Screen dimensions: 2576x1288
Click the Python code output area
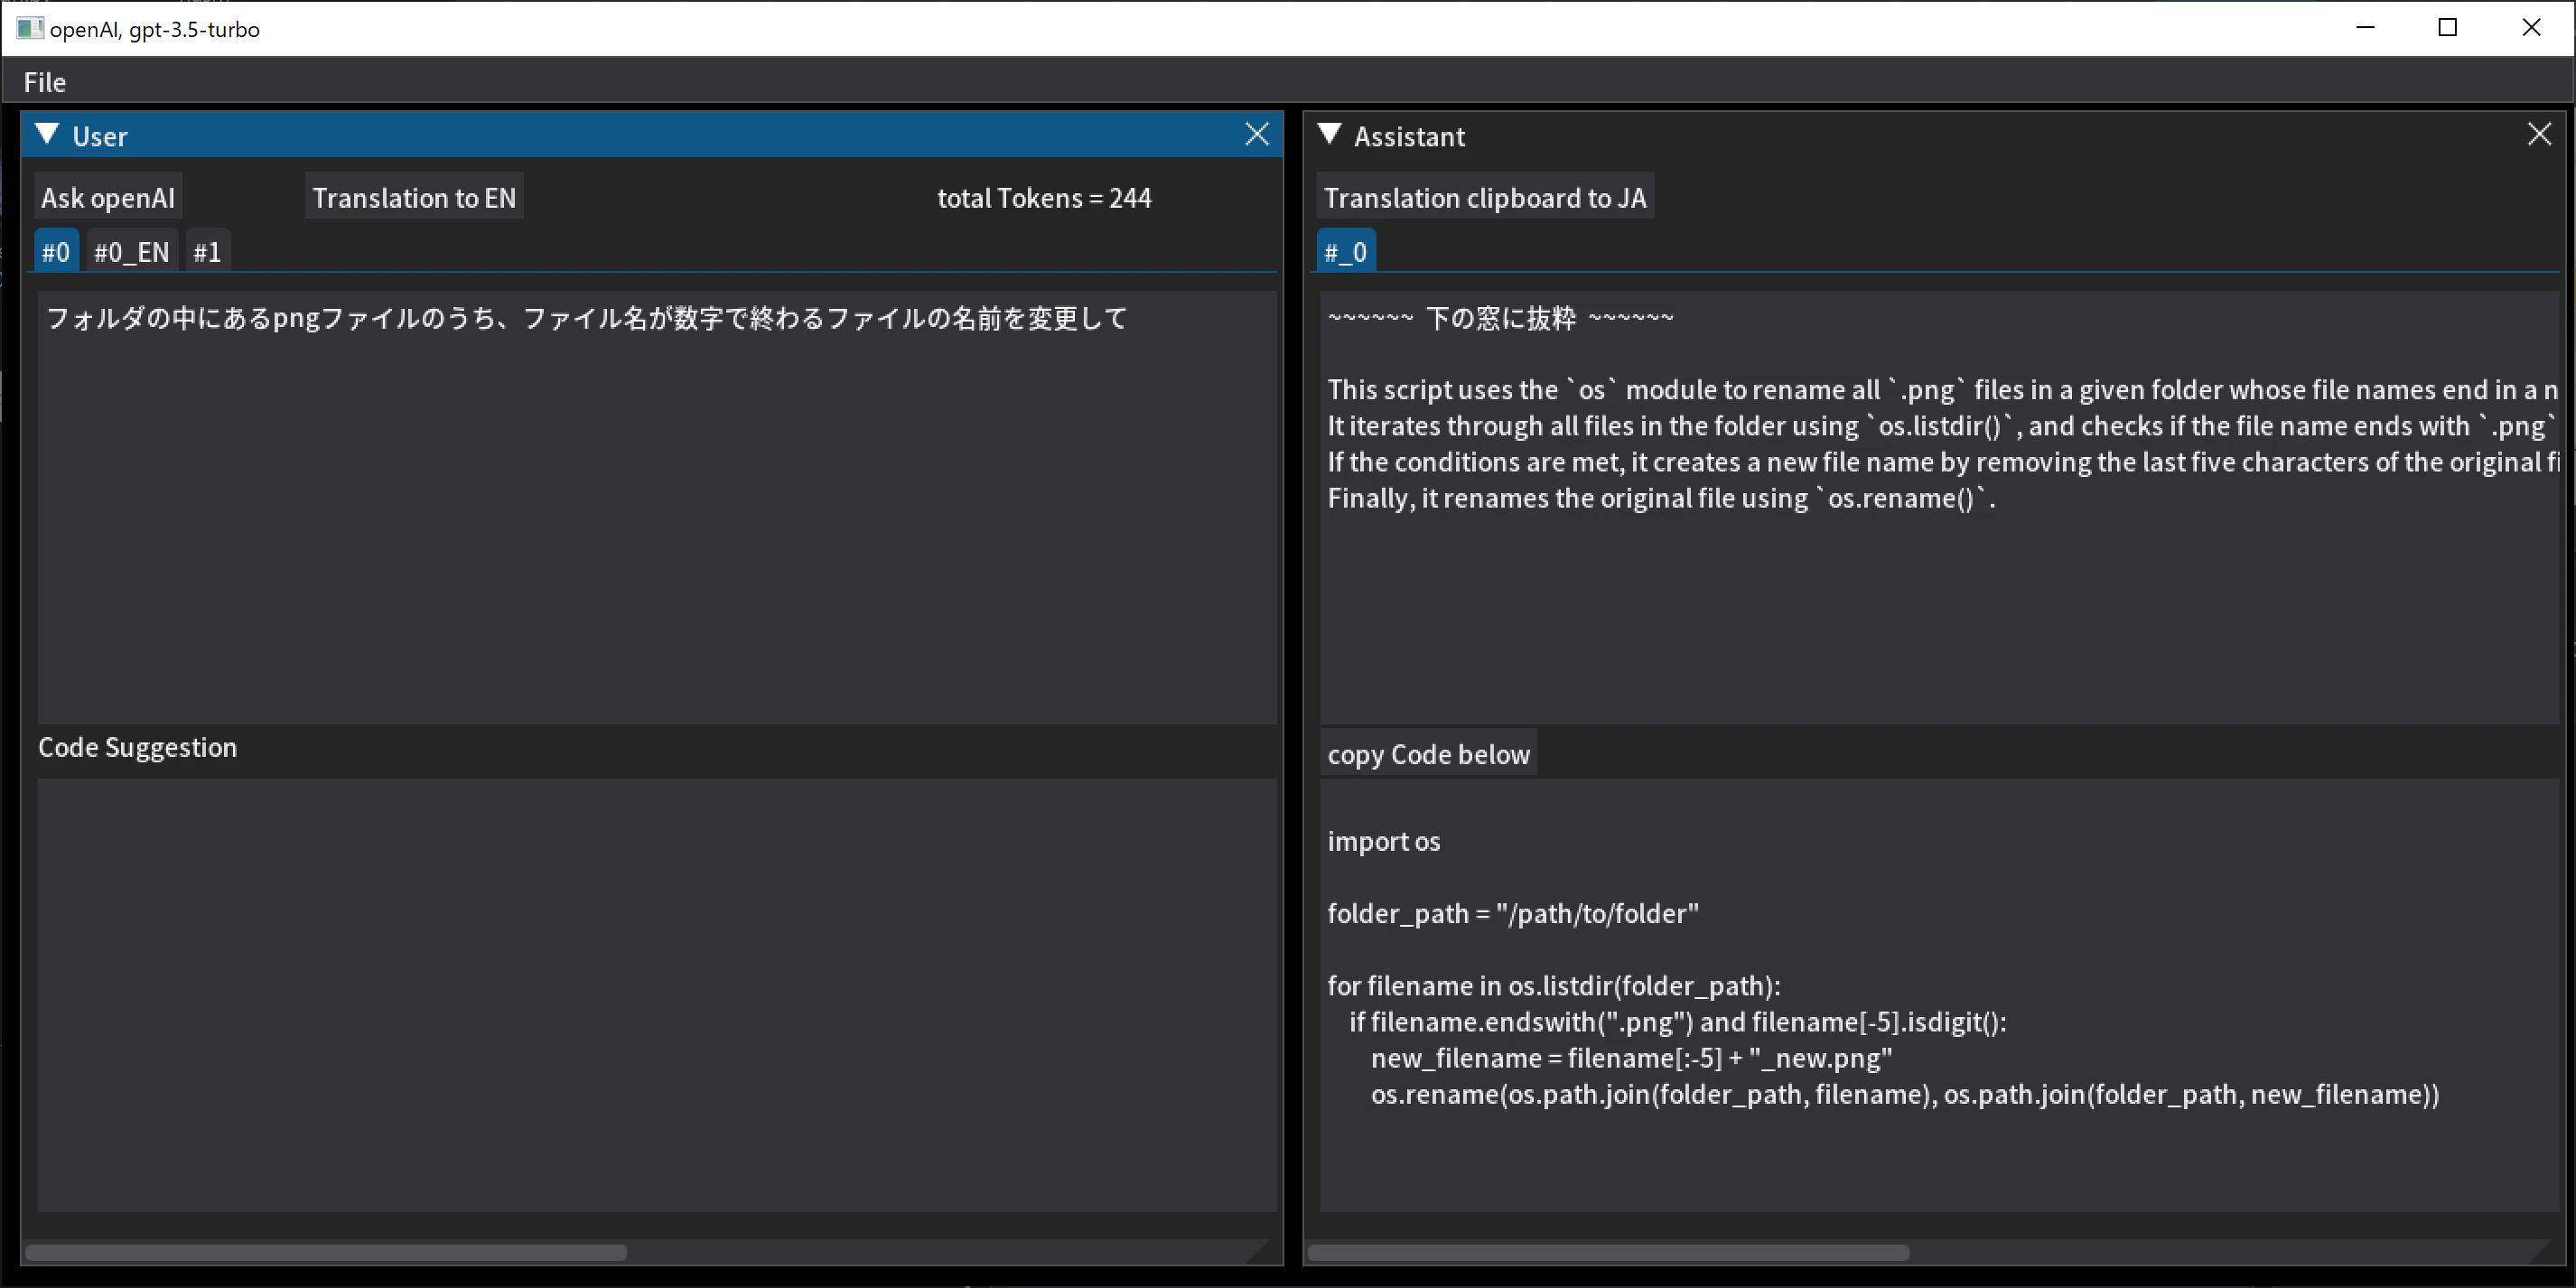point(1938,995)
